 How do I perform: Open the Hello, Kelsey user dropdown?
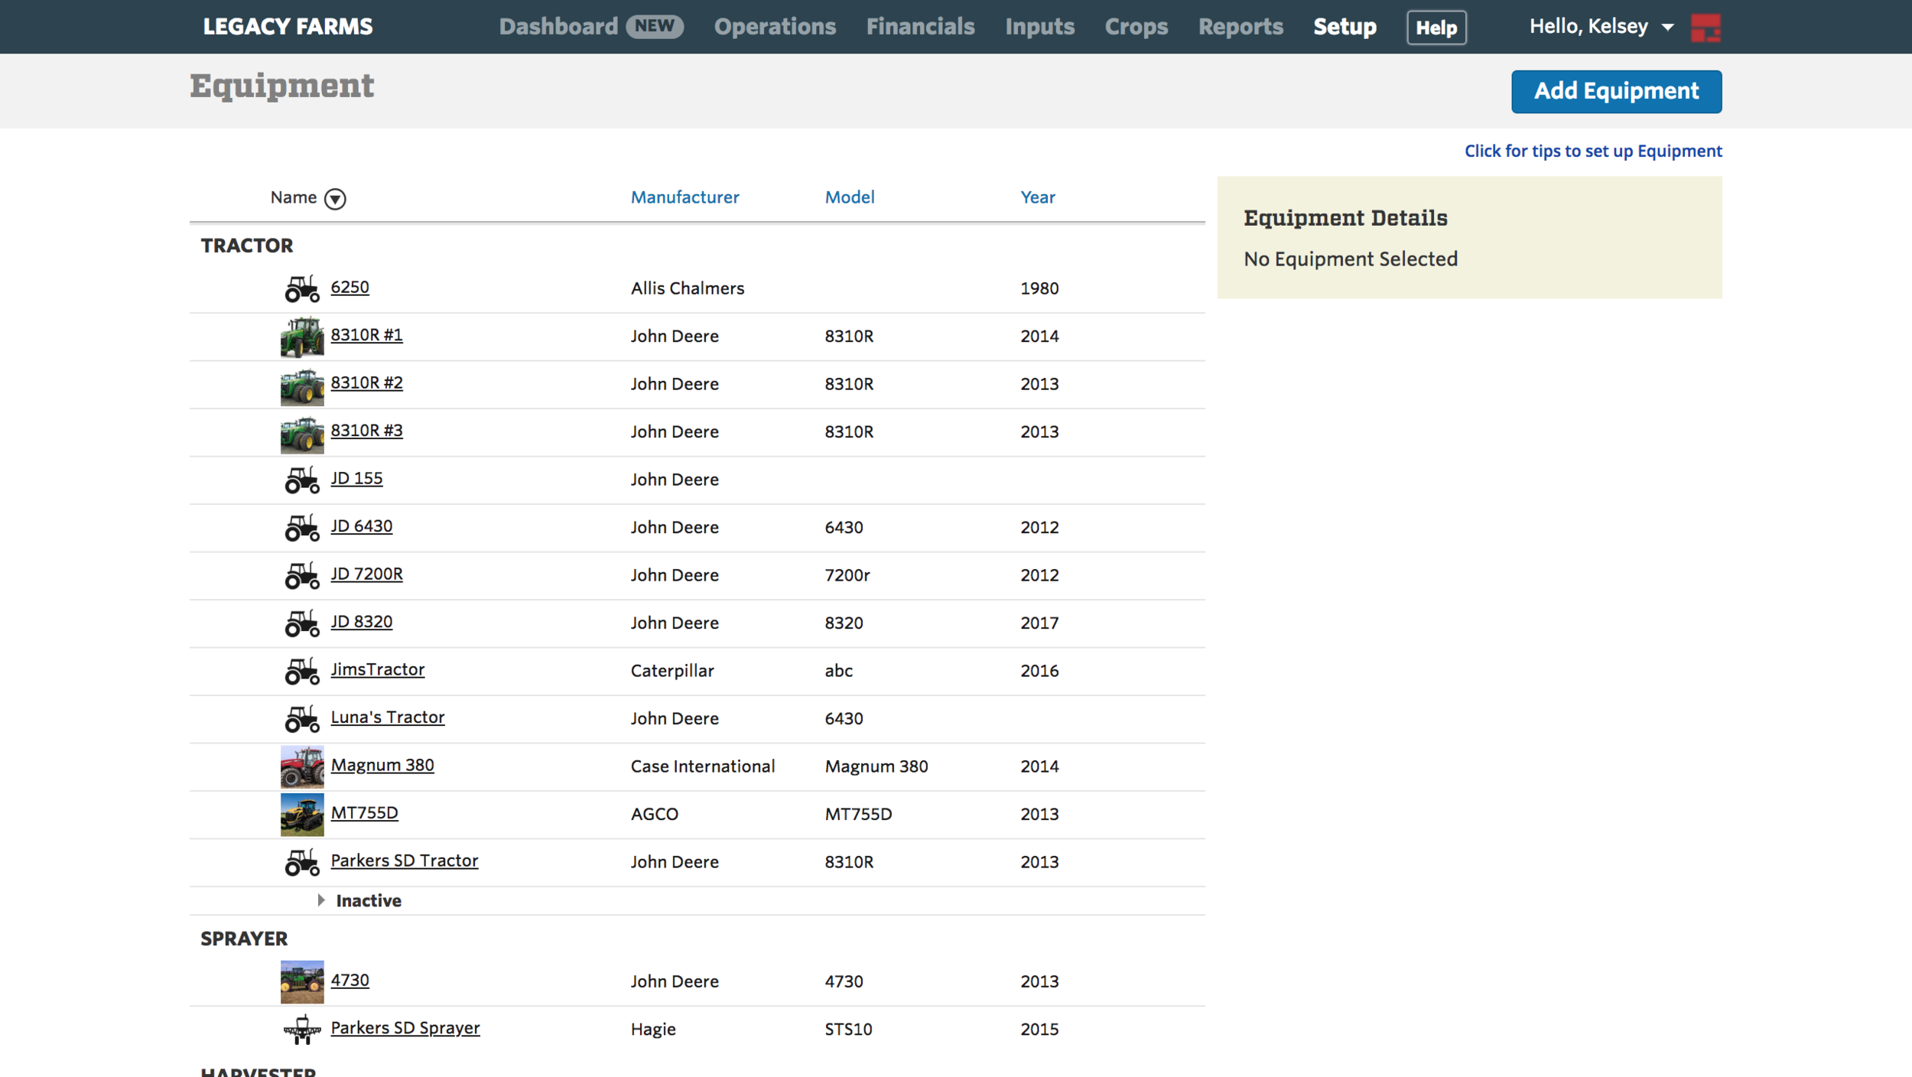tap(1601, 27)
